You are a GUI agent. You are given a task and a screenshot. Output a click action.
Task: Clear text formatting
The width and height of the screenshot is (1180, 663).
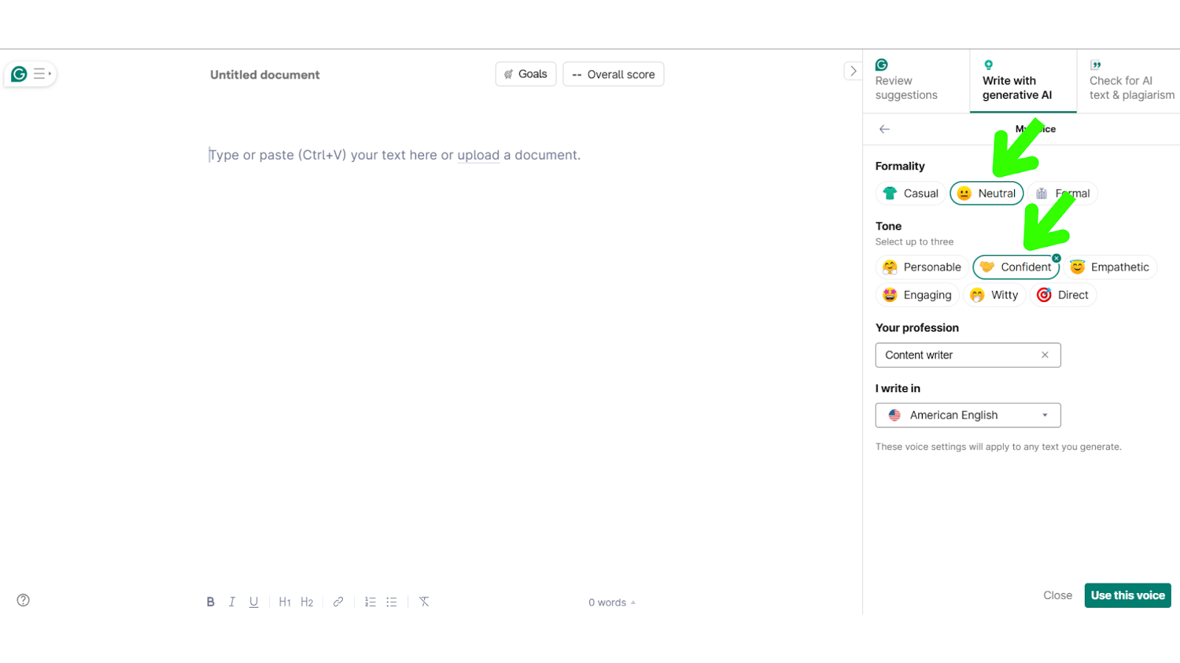tap(424, 602)
